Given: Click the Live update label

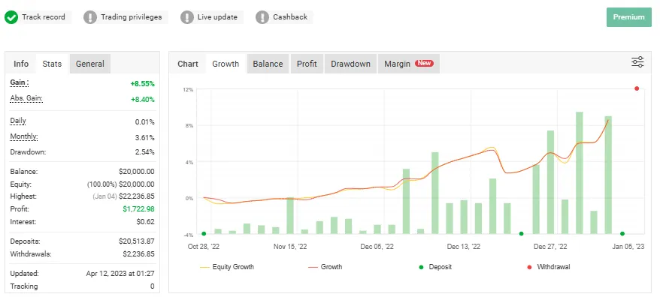Looking at the screenshot, I should coord(217,17).
